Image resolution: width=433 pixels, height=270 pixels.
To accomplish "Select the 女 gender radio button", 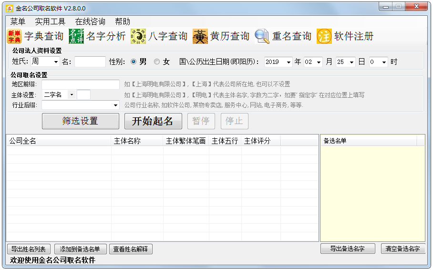I will (157, 62).
